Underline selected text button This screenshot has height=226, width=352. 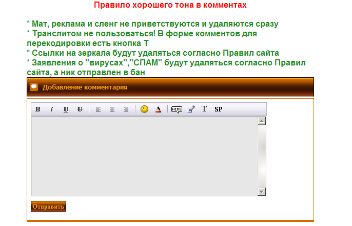point(66,109)
